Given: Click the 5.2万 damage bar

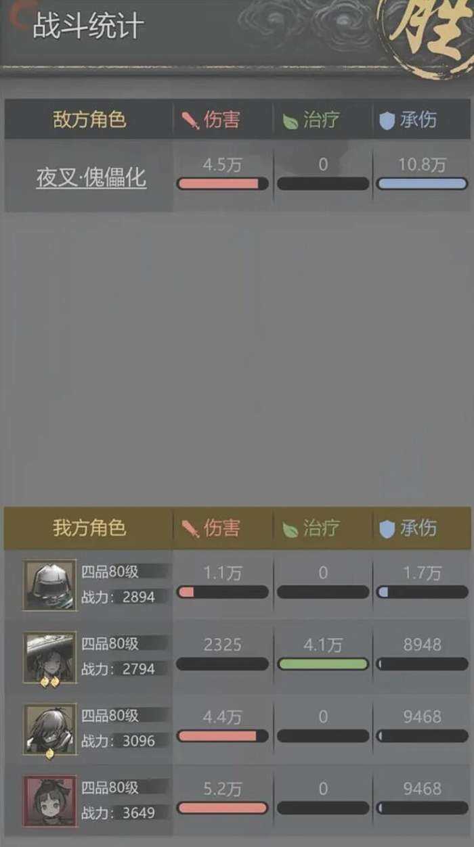Looking at the screenshot, I should 223,808.
